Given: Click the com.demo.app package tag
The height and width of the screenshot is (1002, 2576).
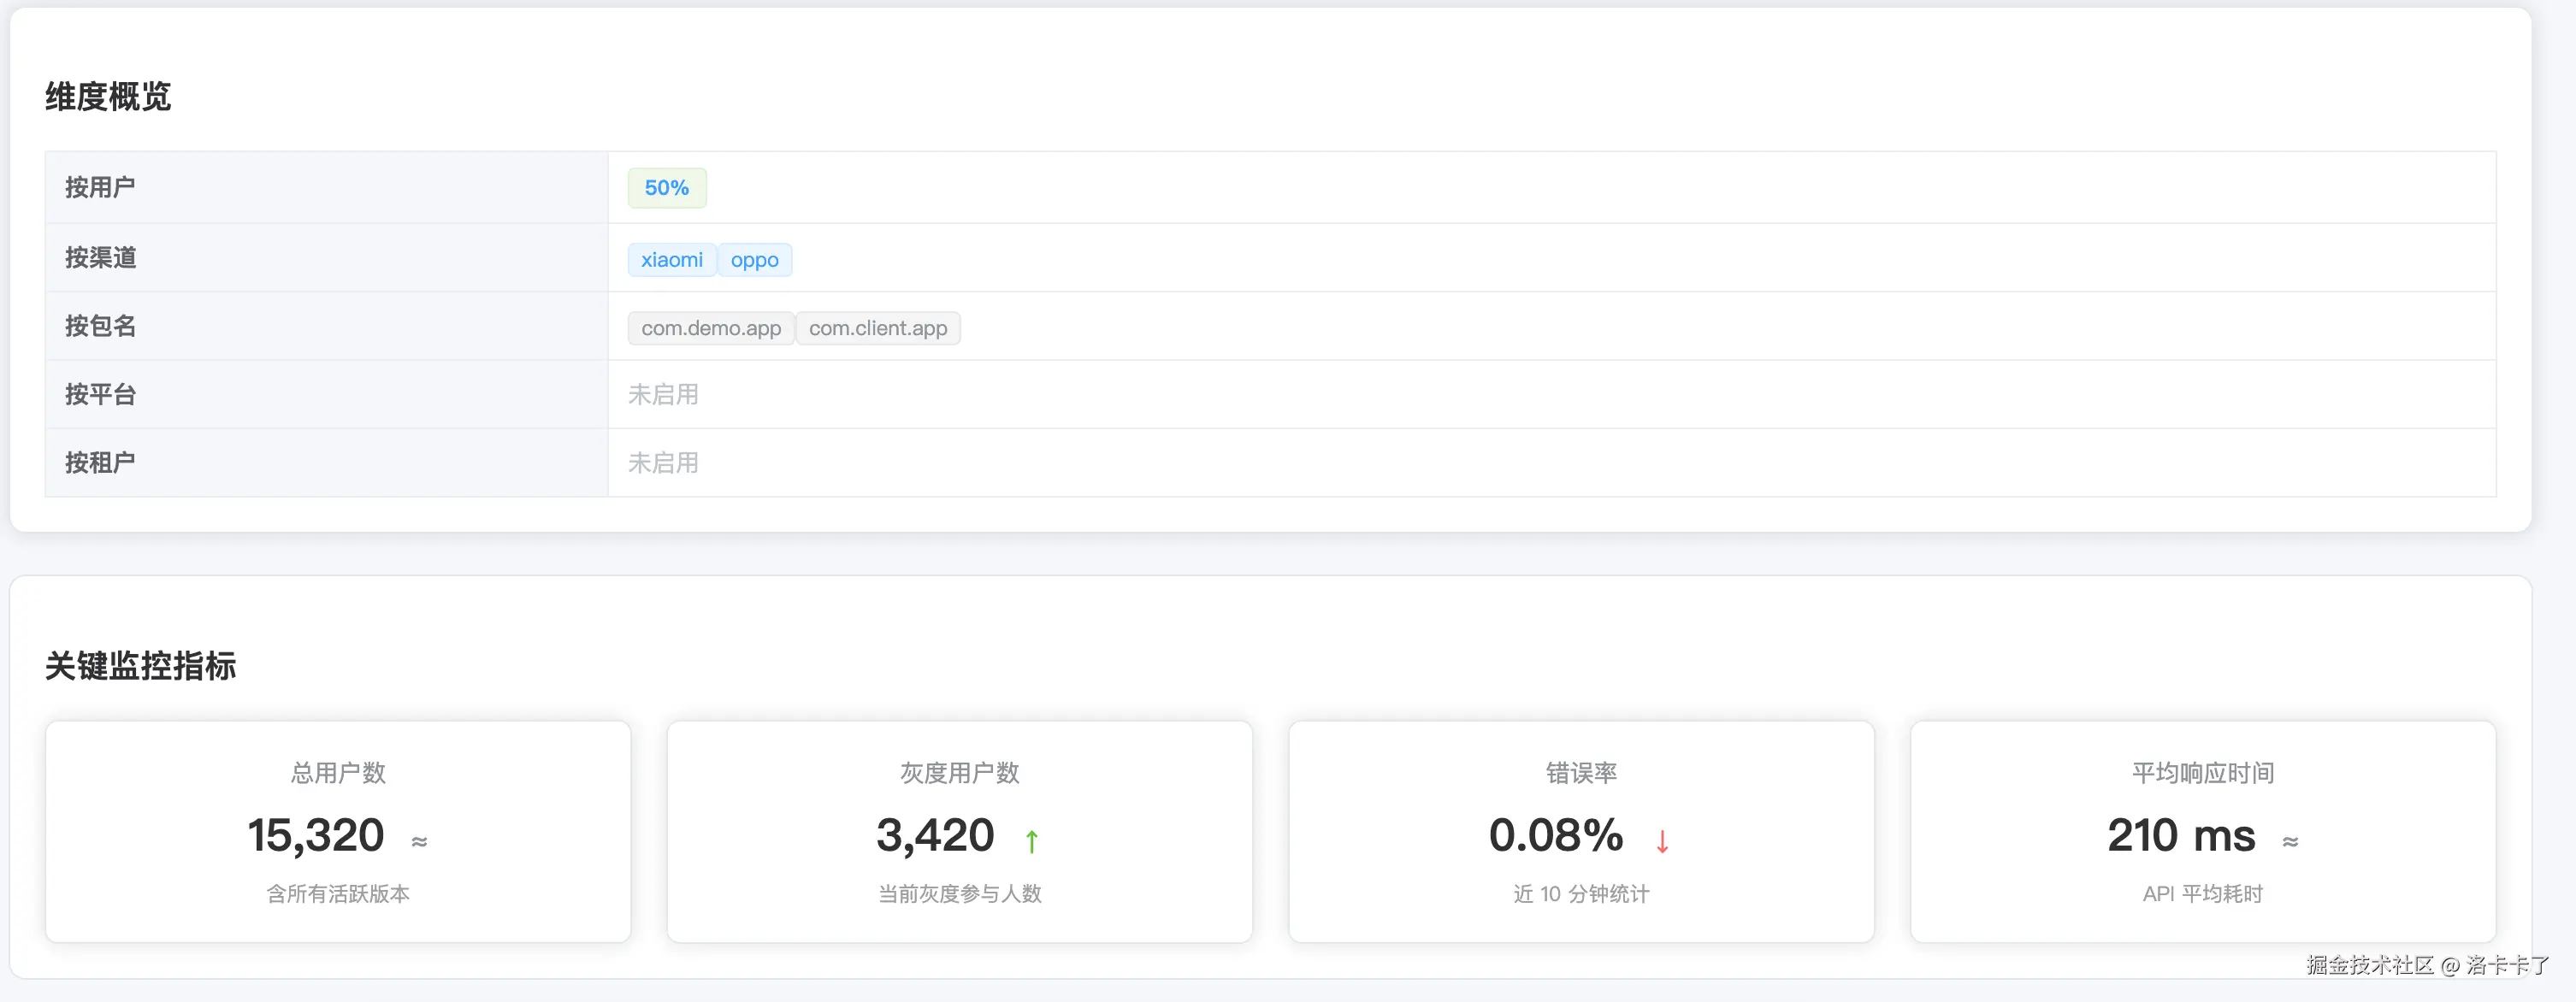Looking at the screenshot, I should (x=710, y=328).
